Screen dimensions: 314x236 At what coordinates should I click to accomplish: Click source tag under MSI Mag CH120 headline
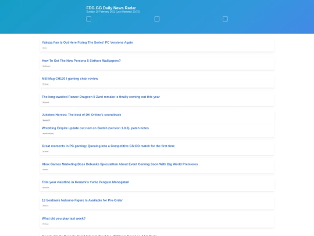tap(45, 84)
